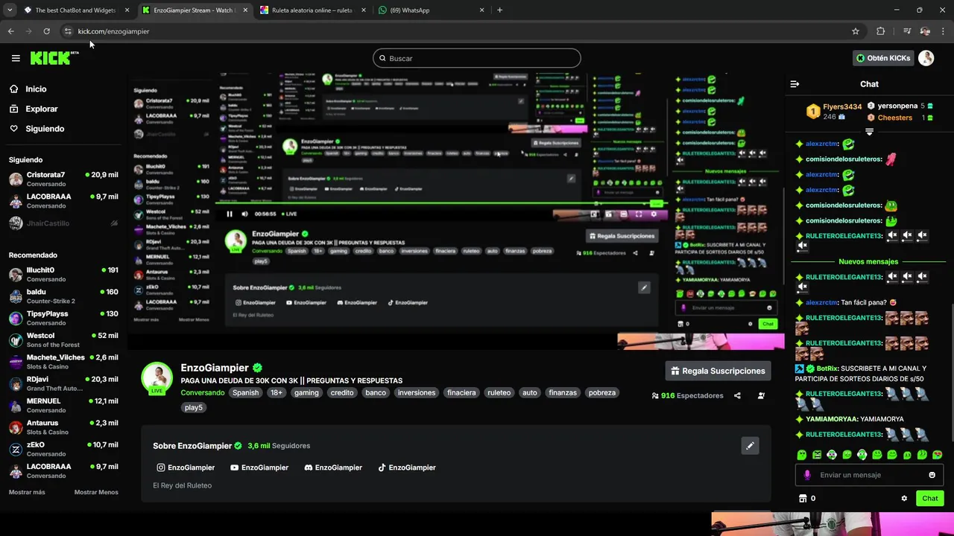Click the purple microphone icon in chat input

pyautogui.click(x=807, y=475)
